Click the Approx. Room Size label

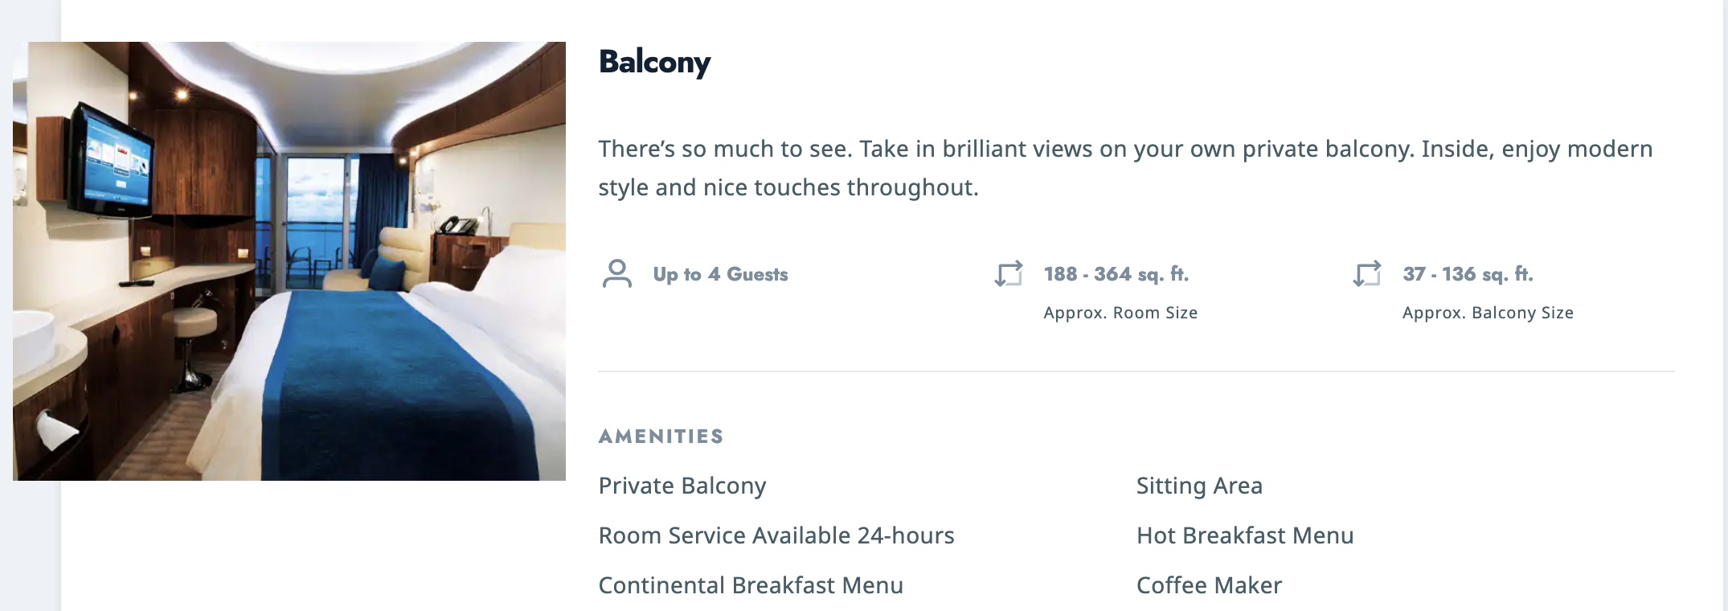click(1120, 313)
